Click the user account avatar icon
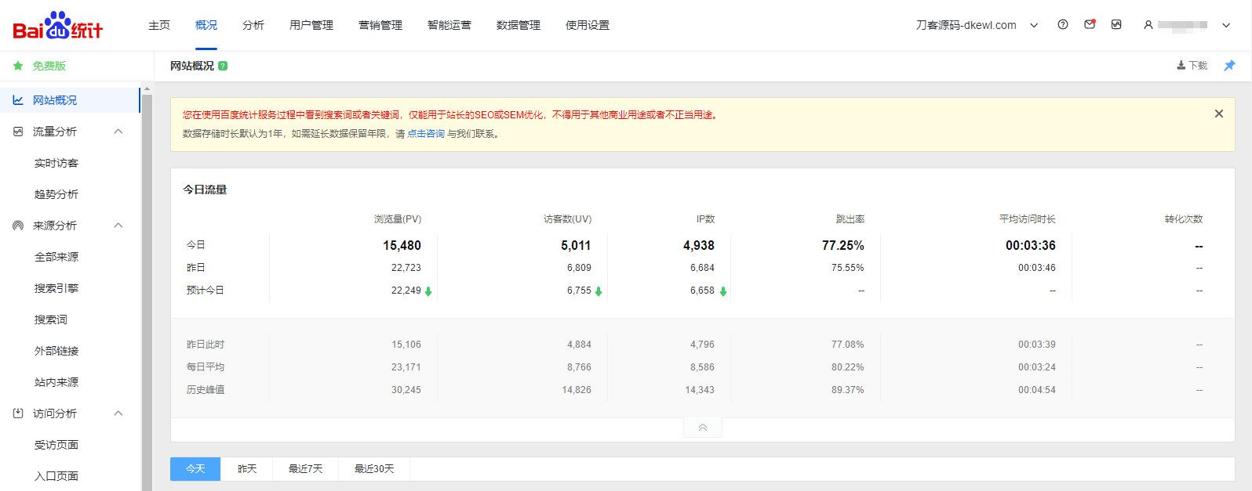Viewport: 1252px width, 491px height. click(x=1148, y=25)
